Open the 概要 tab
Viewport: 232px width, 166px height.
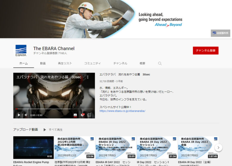tap(142, 63)
